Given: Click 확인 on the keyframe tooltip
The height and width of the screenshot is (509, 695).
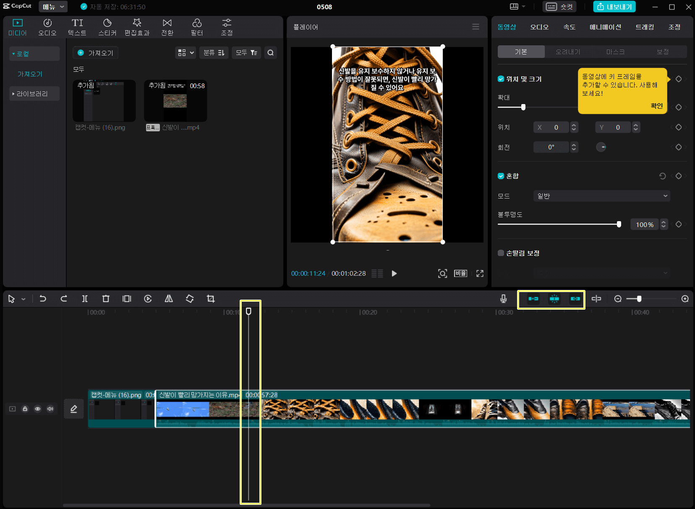Looking at the screenshot, I should [656, 106].
